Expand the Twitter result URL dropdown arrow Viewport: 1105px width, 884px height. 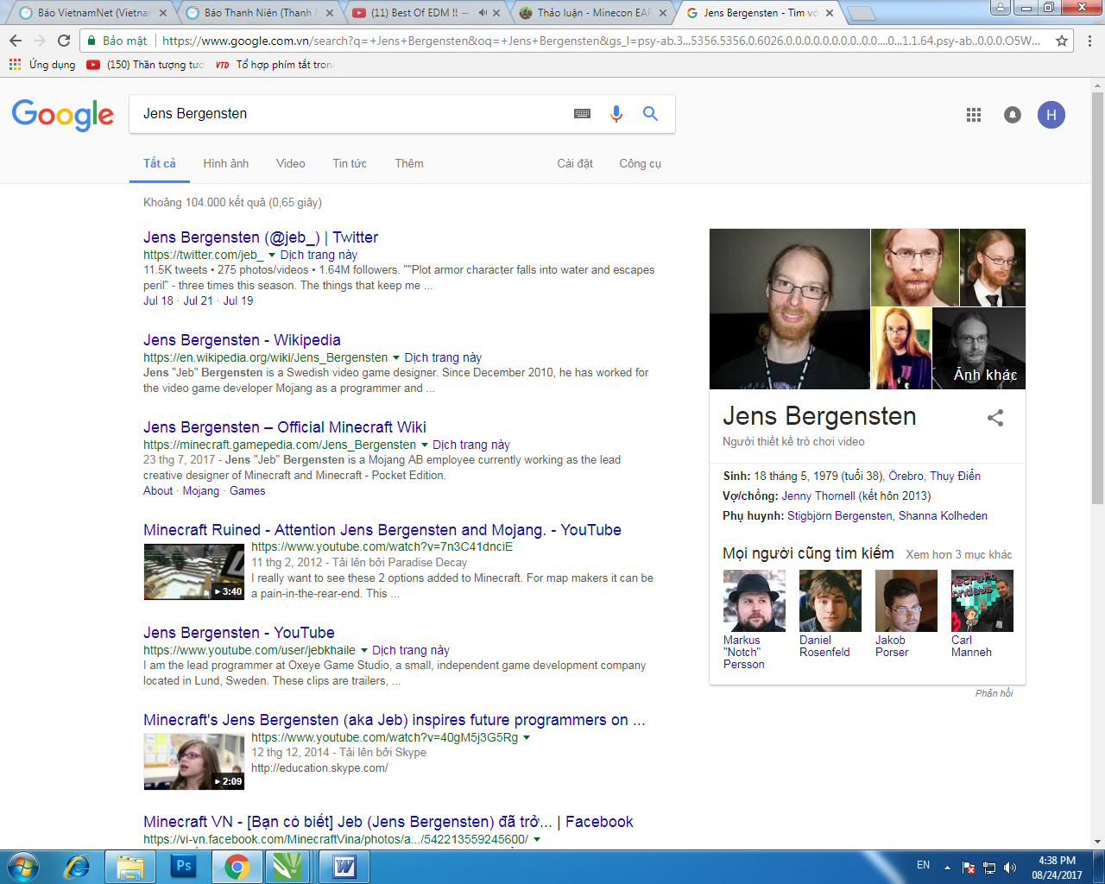[272, 256]
